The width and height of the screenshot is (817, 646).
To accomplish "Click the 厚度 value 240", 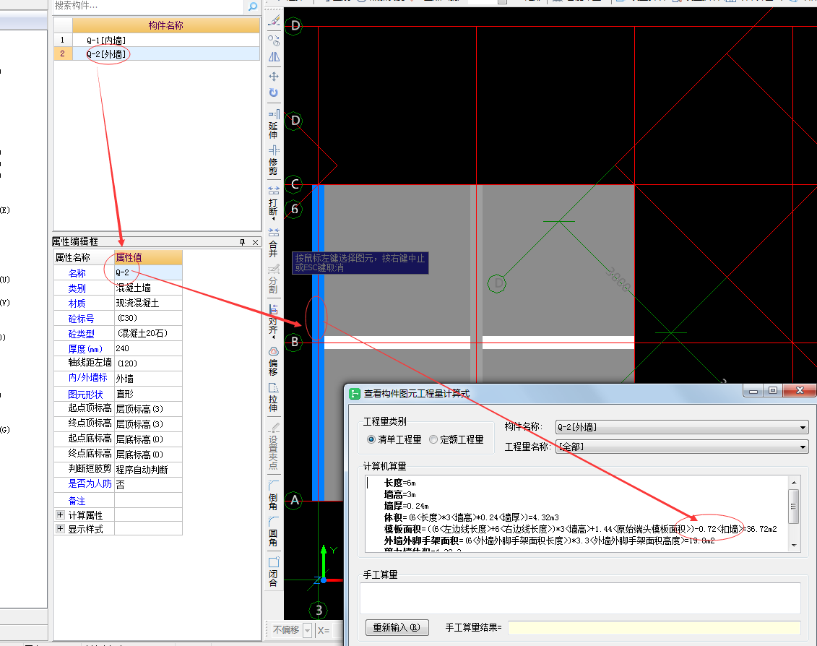I will [x=148, y=348].
